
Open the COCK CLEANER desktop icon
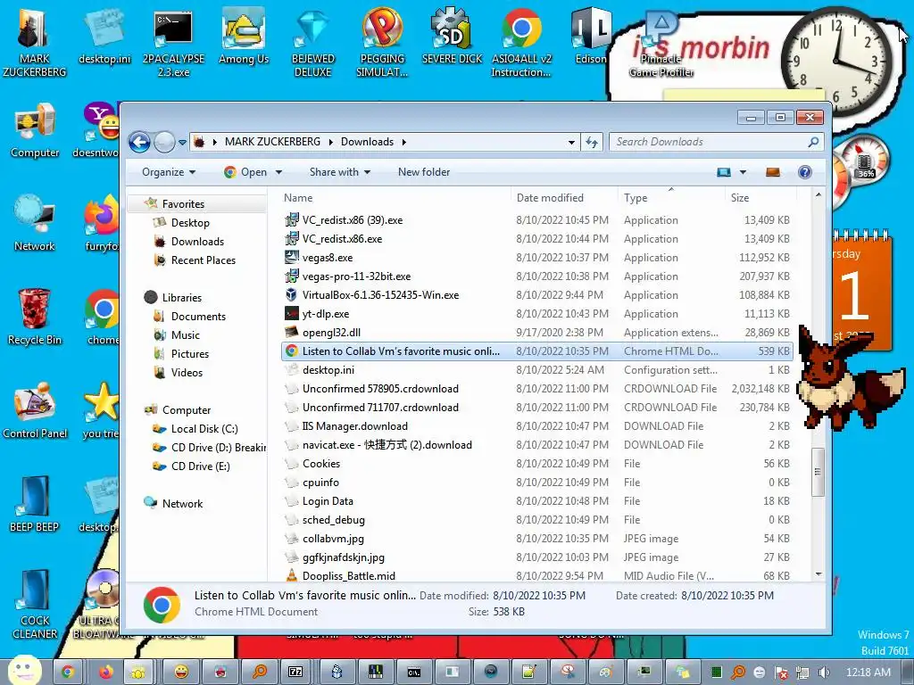35,605
